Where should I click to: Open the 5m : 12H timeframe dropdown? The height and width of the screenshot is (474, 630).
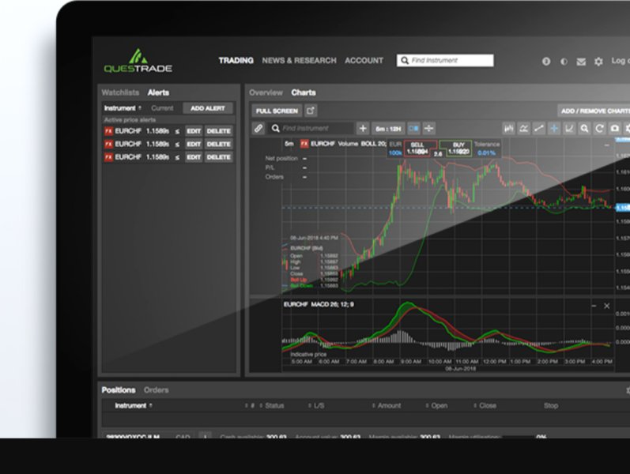[388, 129]
